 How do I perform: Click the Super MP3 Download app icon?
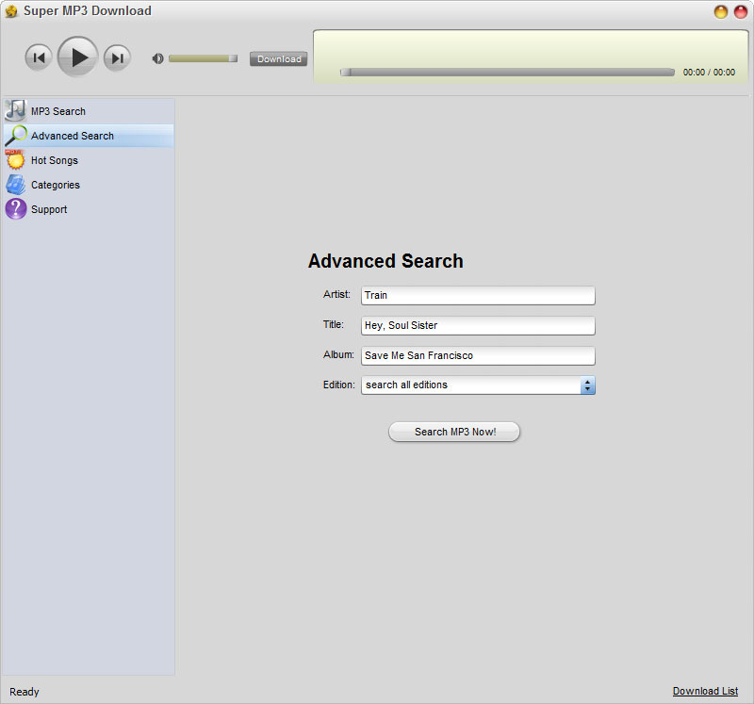(x=11, y=11)
